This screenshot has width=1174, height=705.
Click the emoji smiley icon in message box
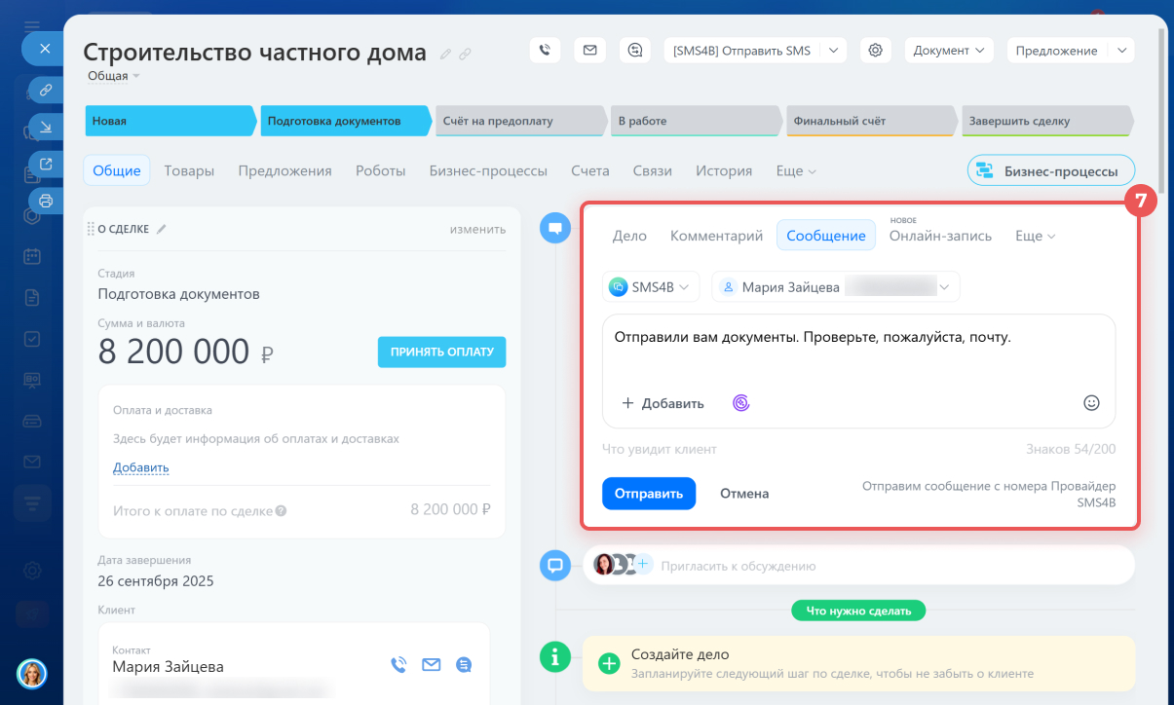tap(1091, 403)
